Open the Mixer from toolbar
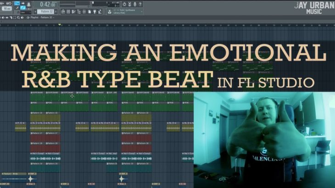This screenshot has width=335, height=188. pos(84,12)
